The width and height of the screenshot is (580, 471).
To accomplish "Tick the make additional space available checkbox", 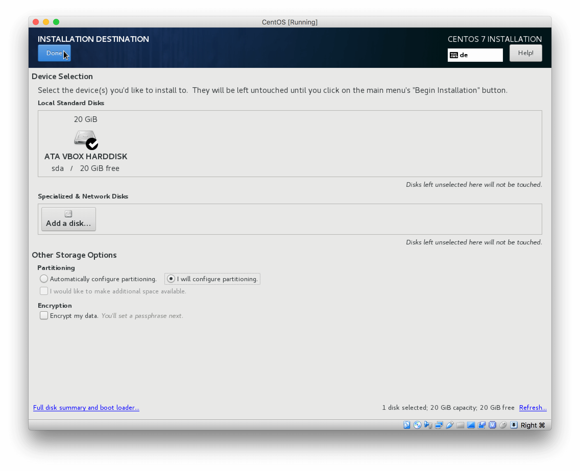I will (44, 291).
